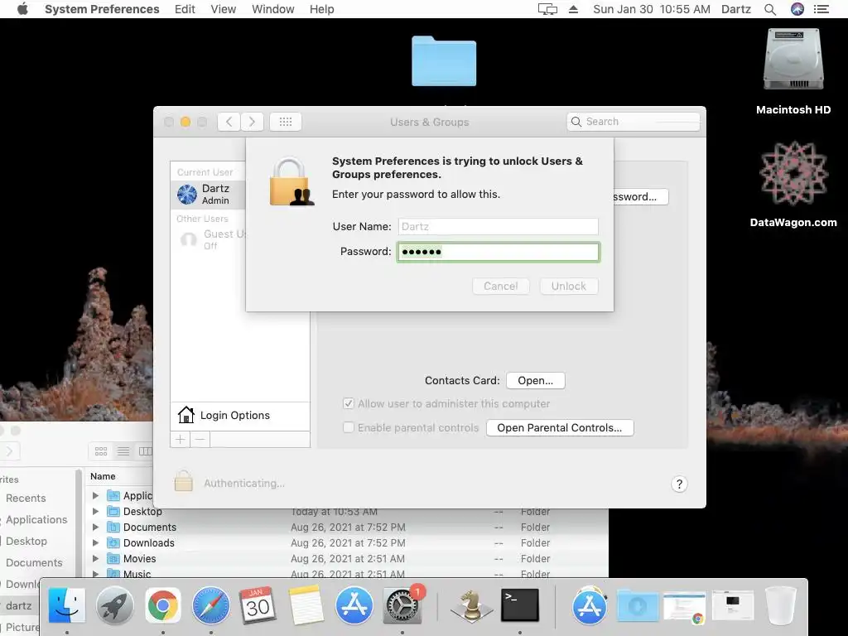Screen dimensions: 848x636
Task: Click Open Parental Controls button
Action: point(560,427)
